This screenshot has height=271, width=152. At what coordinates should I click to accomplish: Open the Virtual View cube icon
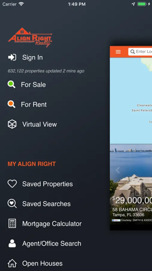click(12, 124)
